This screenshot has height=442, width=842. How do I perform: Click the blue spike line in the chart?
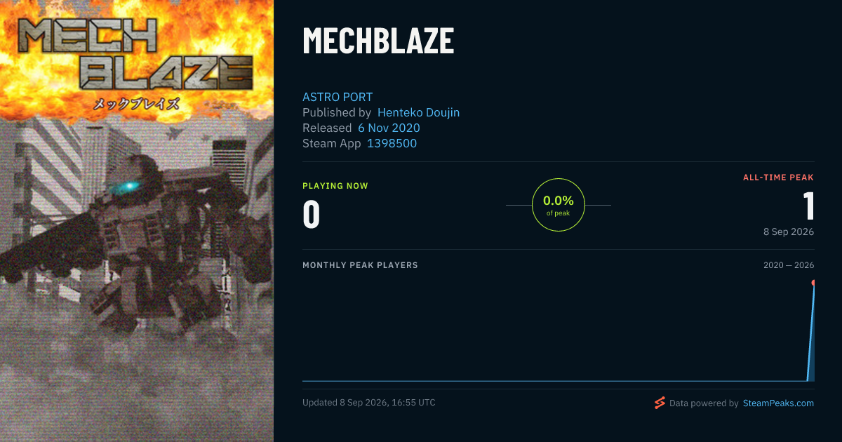tap(811, 333)
